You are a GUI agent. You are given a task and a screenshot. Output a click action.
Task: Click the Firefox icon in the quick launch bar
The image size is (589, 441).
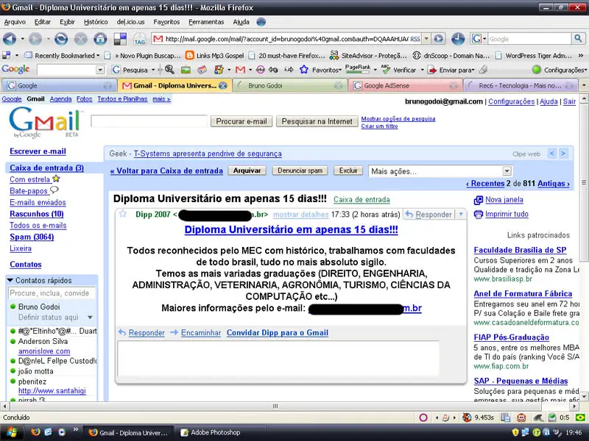[x=35, y=432]
